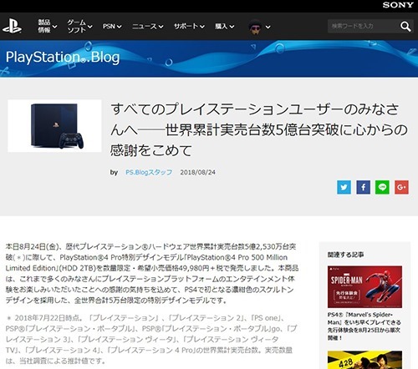Click the date 2018/08/24

[x=197, y=172]
